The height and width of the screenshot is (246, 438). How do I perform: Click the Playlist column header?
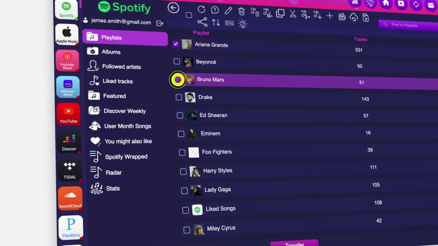201,33
